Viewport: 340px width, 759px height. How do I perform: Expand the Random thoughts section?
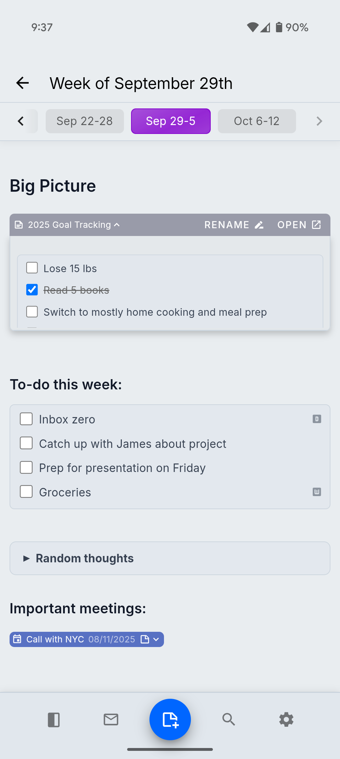[x=27, y=558]
